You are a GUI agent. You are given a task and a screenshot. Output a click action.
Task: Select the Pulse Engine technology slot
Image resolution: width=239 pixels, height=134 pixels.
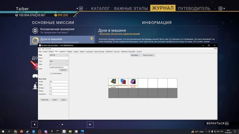tap(133, 83)
